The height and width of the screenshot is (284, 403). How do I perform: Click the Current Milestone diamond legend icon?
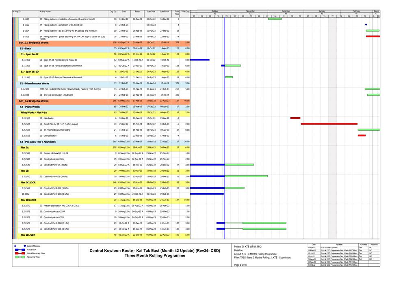pos(15,246)
